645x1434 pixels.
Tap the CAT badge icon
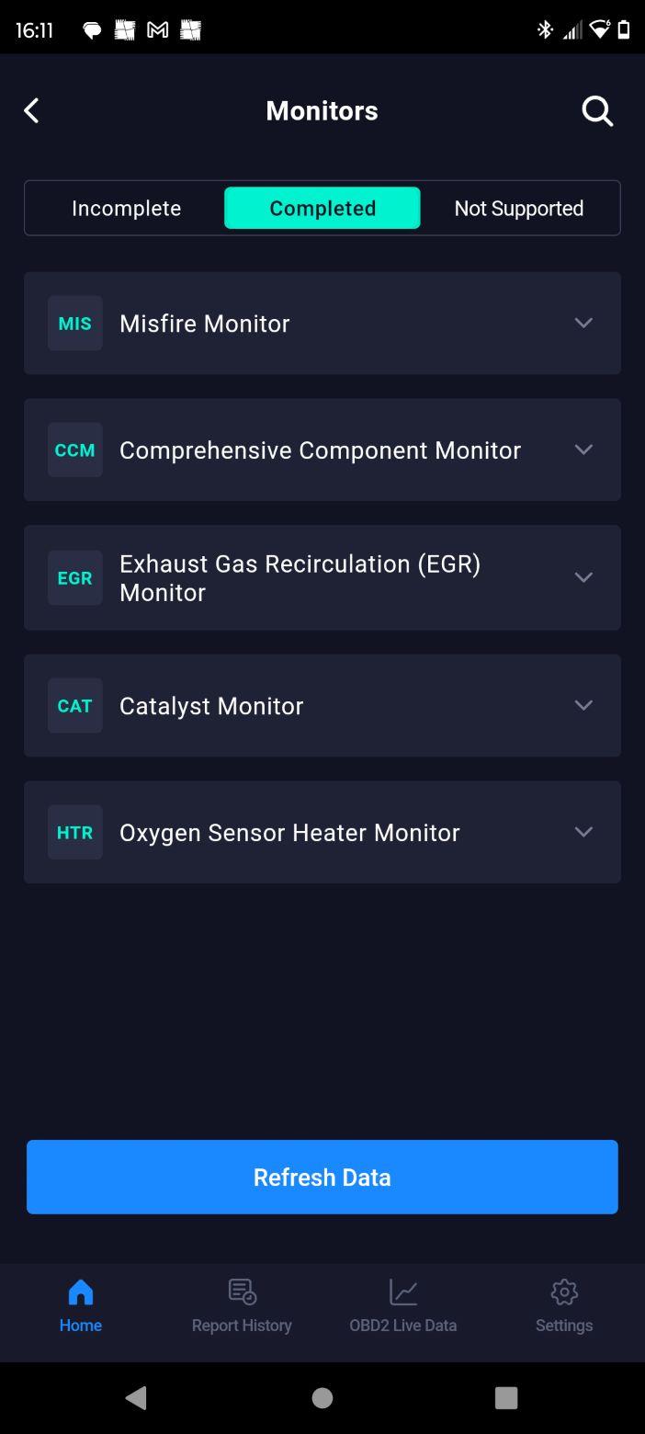74,706
